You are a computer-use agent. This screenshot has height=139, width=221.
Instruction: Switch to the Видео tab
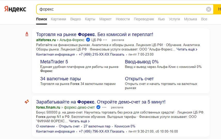[x=76, y=19]
